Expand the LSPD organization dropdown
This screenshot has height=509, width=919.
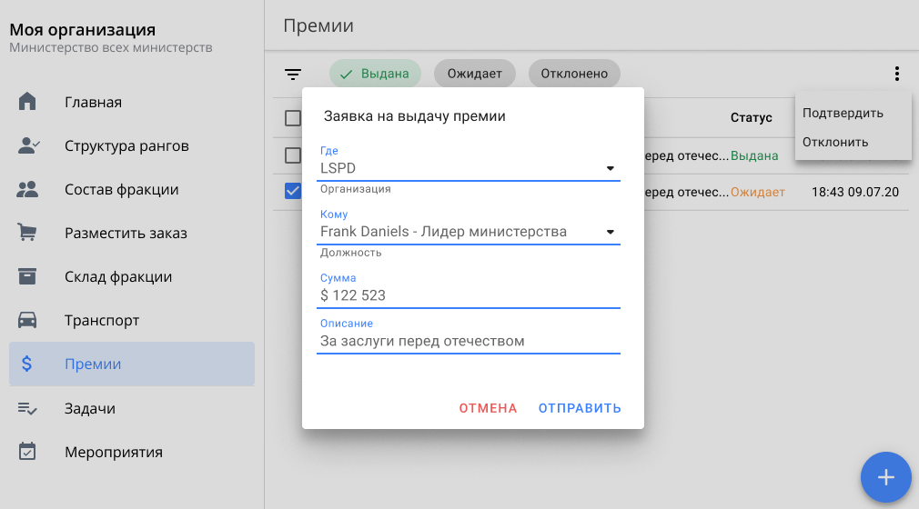(x=611, y=168)
